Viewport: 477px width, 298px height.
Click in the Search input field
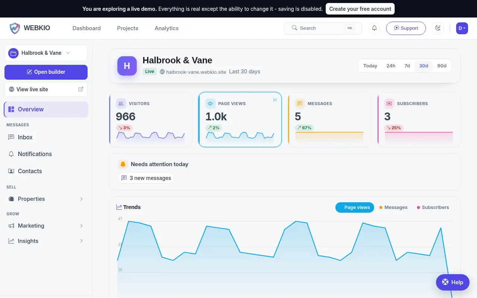pyautogui.click(x=323, y=28)
